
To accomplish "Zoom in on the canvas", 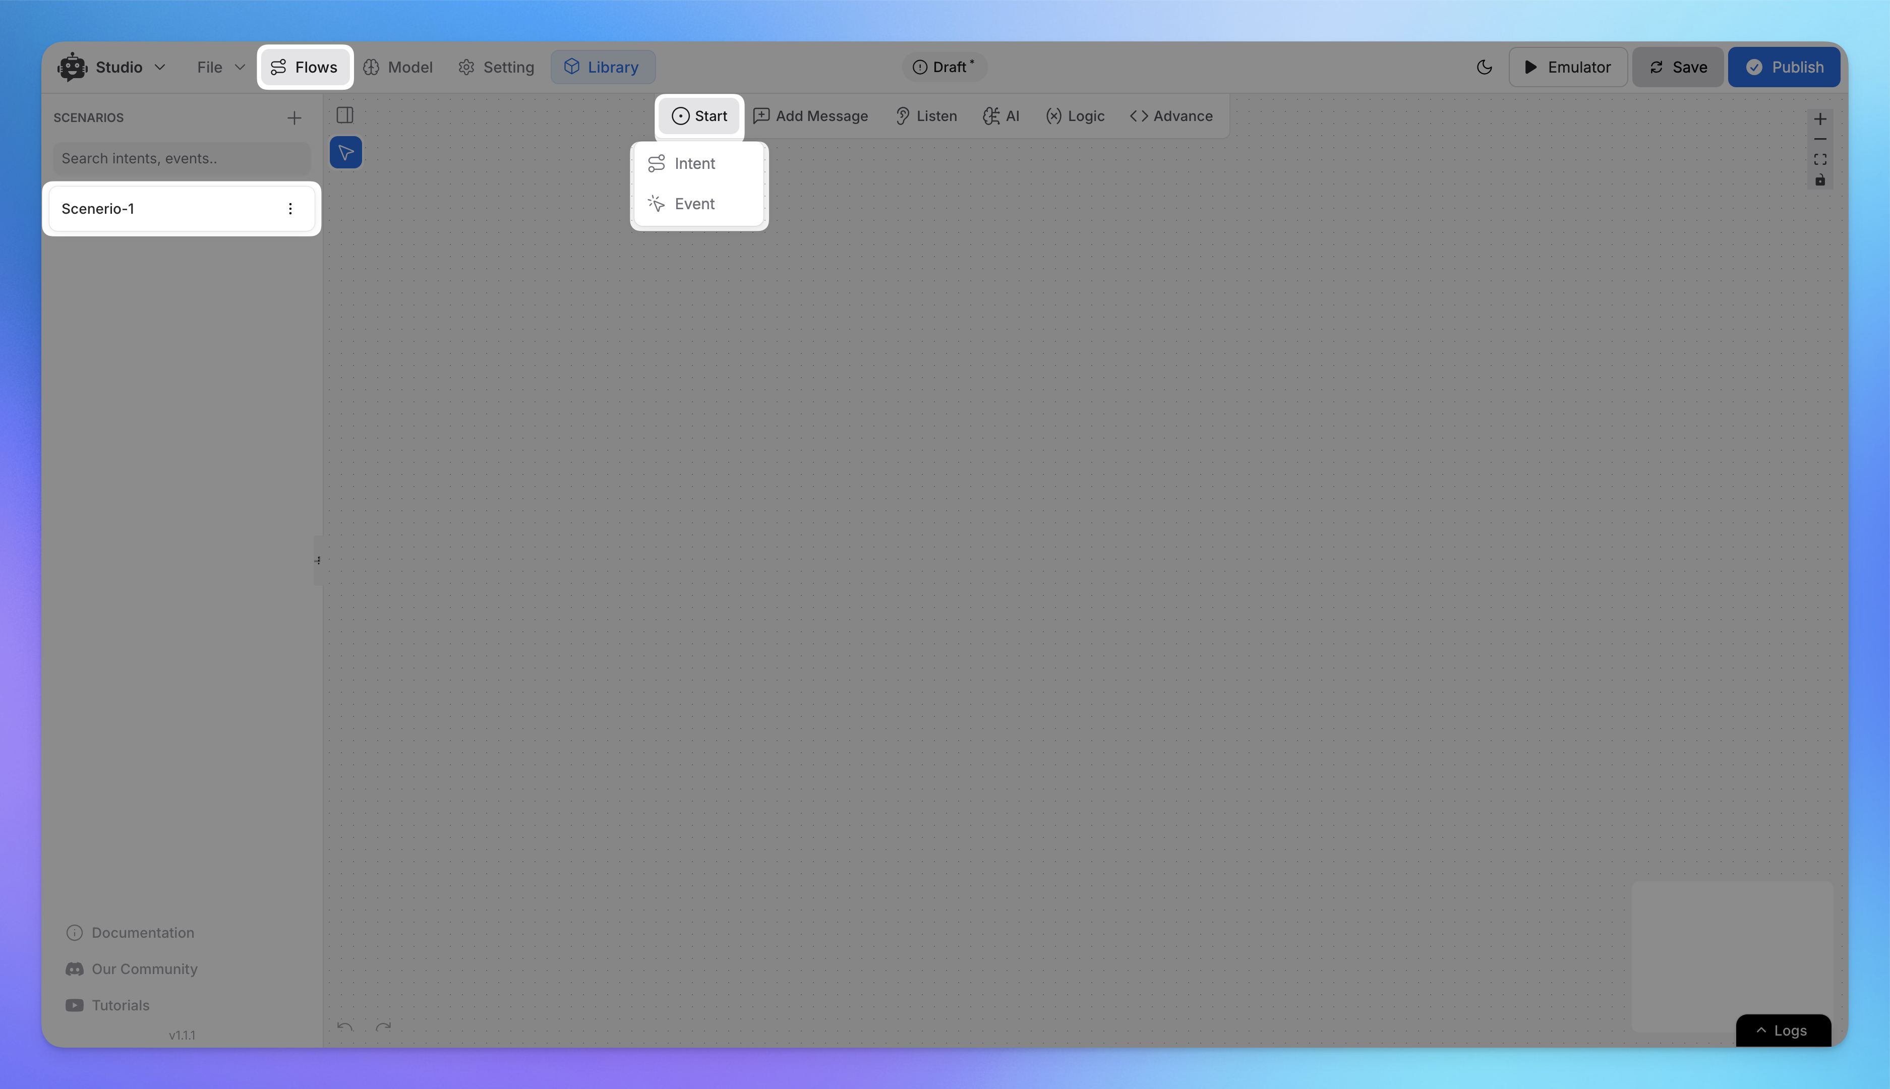I will click(x=1820, y=119).
